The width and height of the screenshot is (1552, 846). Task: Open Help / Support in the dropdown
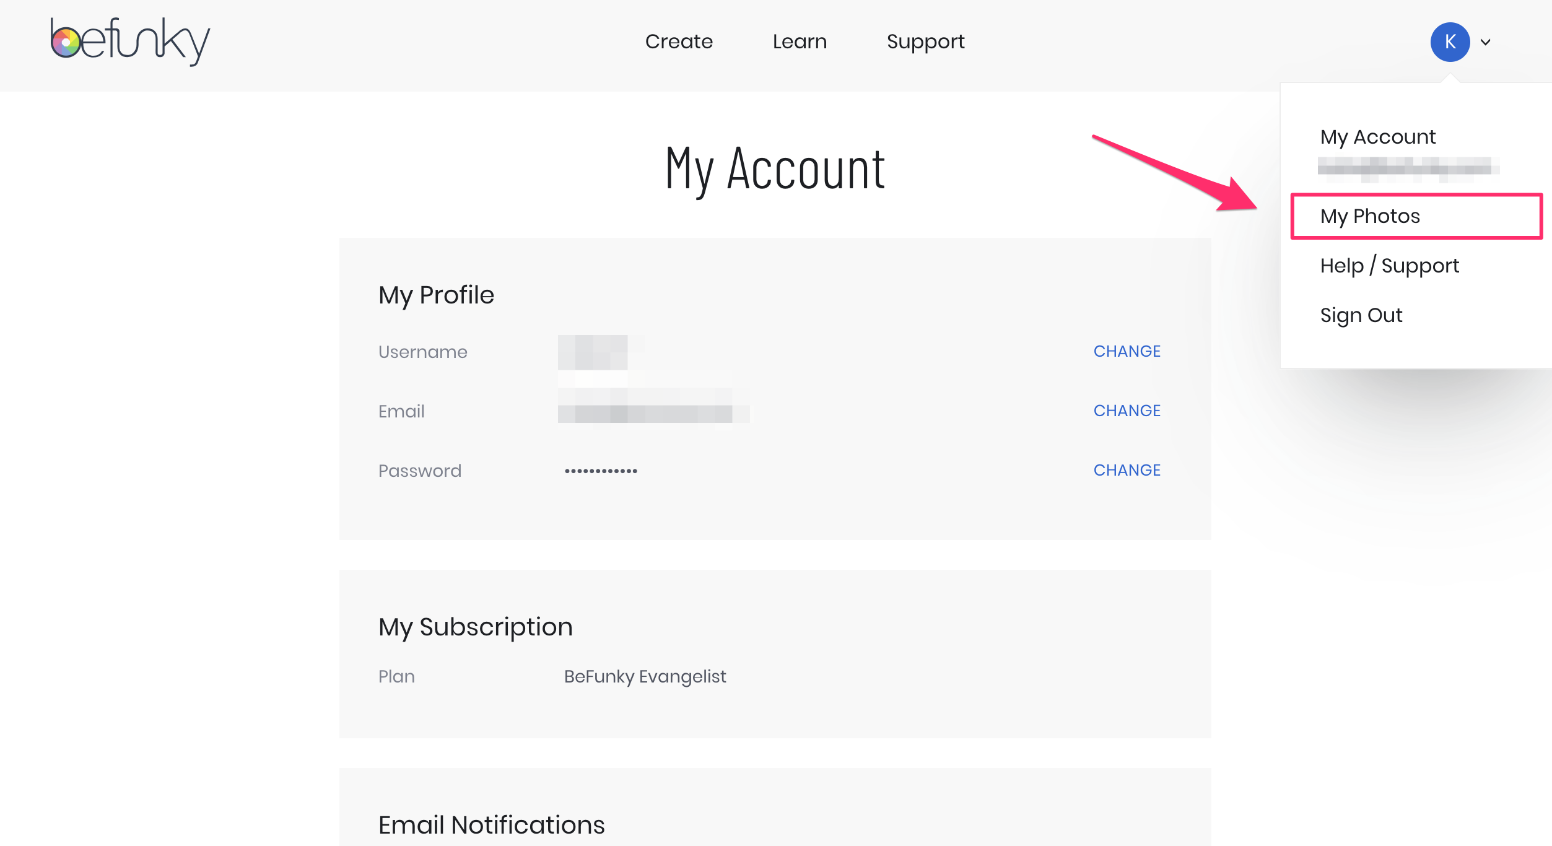coord(1389,266)
